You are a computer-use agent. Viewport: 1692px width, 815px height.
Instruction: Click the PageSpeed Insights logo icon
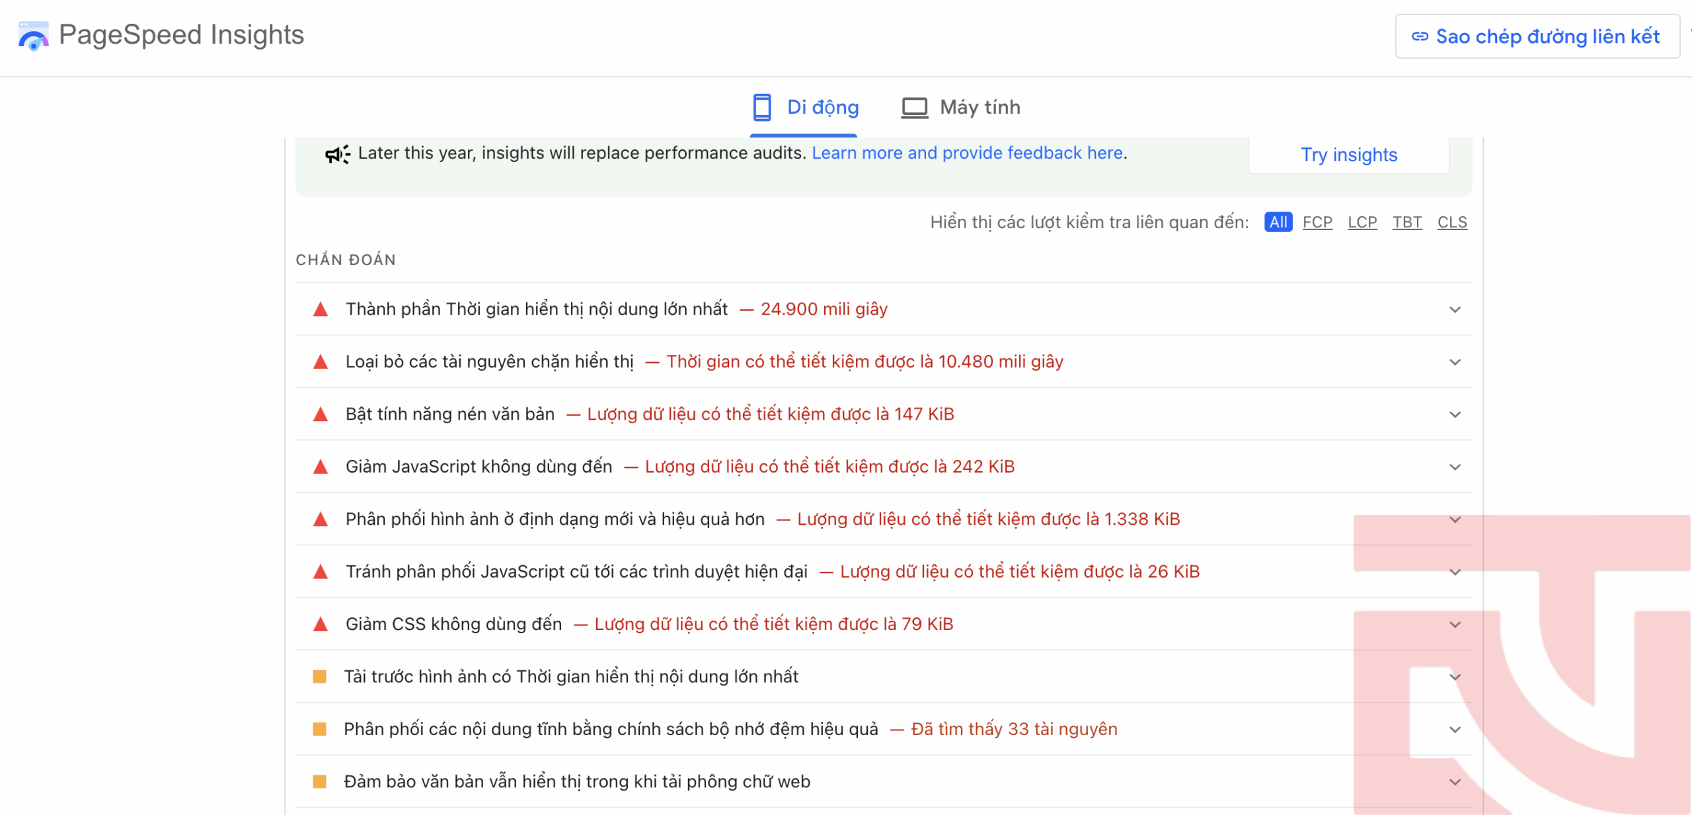coord(34,36)
